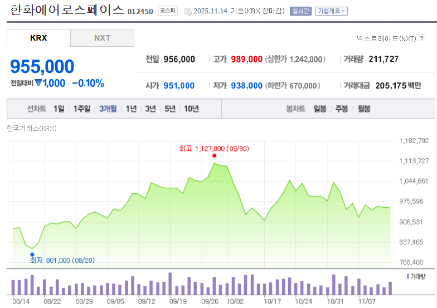Select the 3년 line chart range
Screen dimensions: 437x308
click(150, 109)
